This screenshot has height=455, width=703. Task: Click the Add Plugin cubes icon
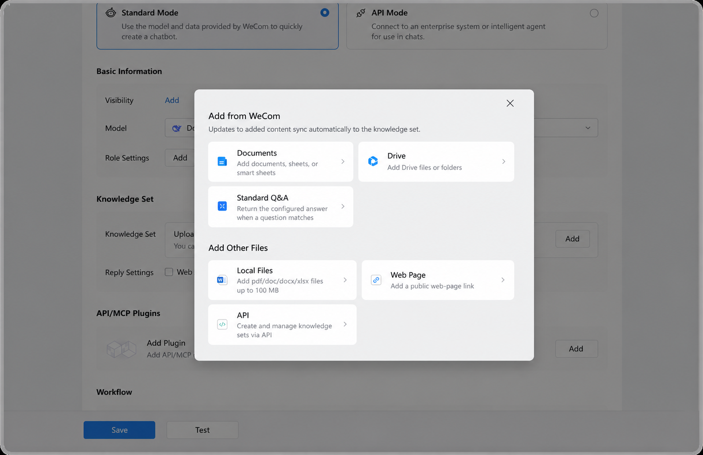tap(122, 349)
